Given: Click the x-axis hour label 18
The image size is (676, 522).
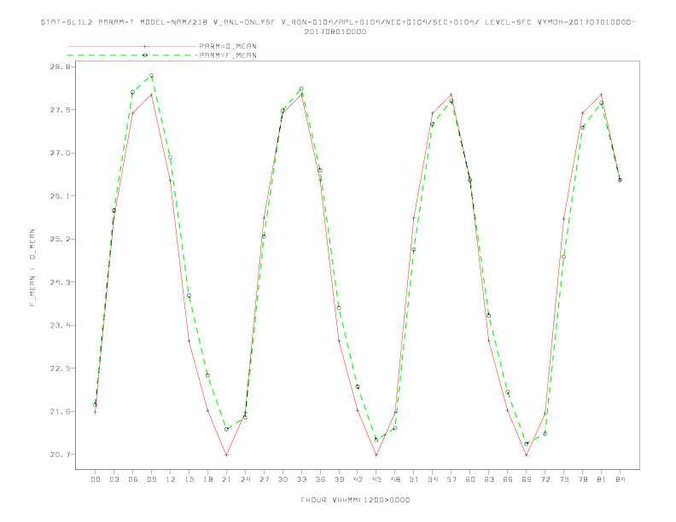Looking at the screenshot, I should 207,479.
